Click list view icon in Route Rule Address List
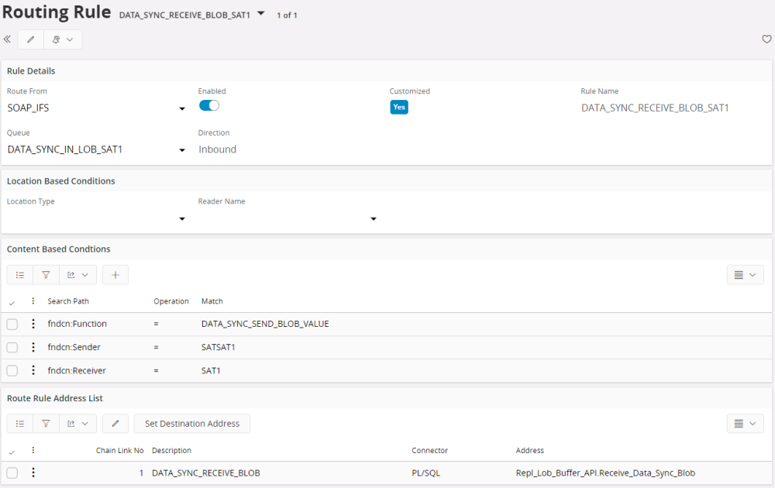The height and width of the screenshot is (488, 775). click(x=20, y=424)
